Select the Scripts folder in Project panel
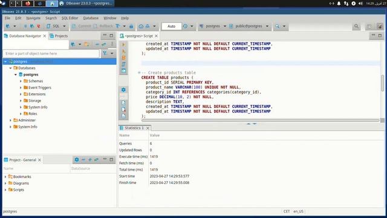This screenshot has height=218, width=387. (x=16, y=190)
